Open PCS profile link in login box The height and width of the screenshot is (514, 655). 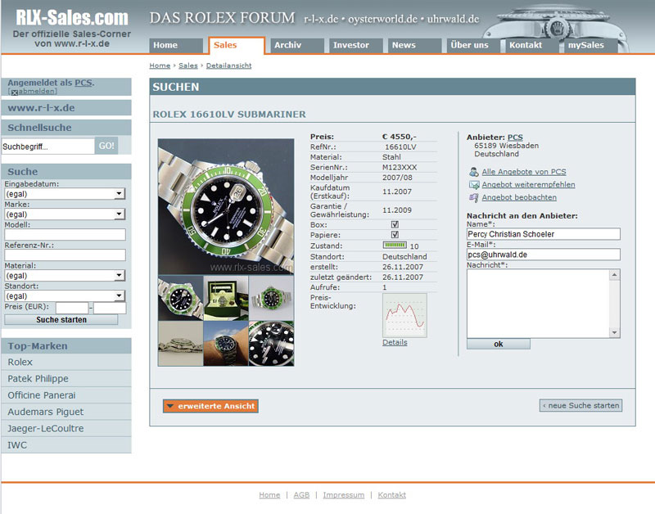[x=84, y=83]
